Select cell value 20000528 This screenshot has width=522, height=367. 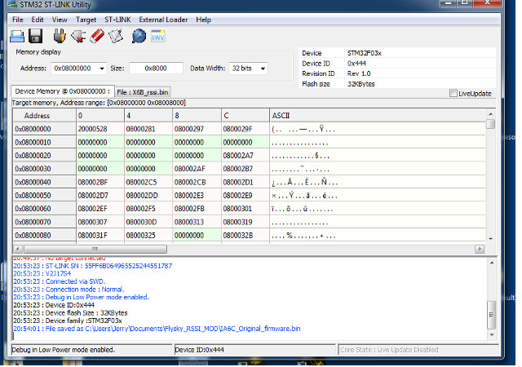100,129
